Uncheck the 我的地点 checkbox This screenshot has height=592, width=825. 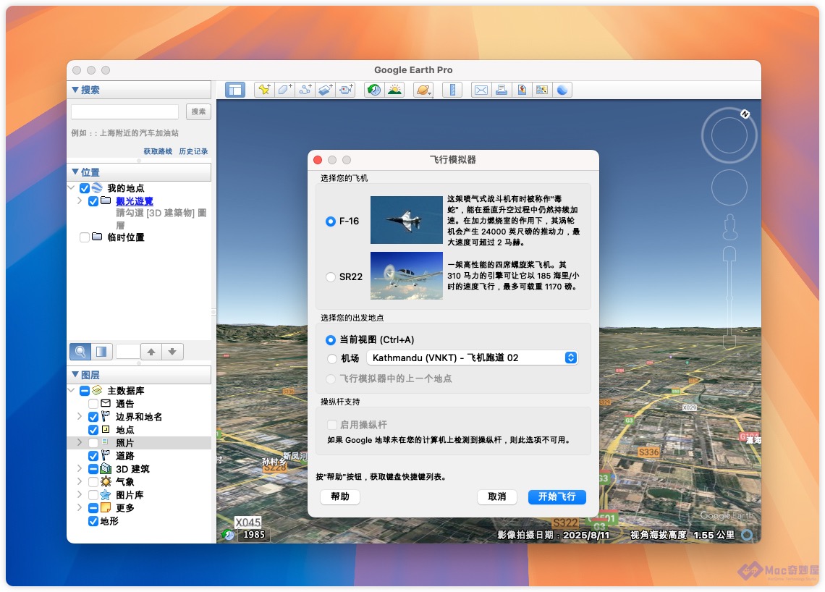(x=84, y=188)
